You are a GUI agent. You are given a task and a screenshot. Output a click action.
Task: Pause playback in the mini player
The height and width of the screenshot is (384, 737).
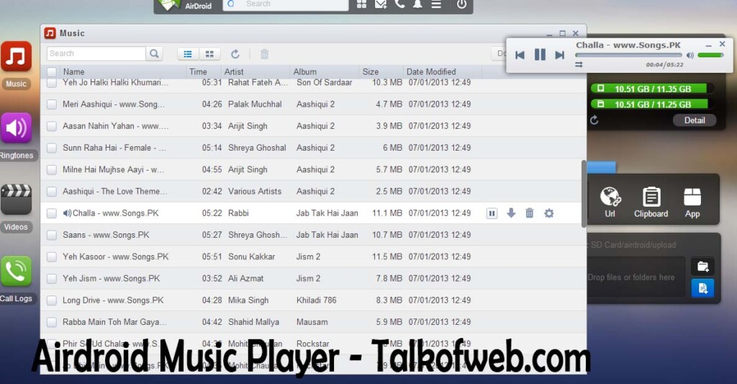[540, 55]
